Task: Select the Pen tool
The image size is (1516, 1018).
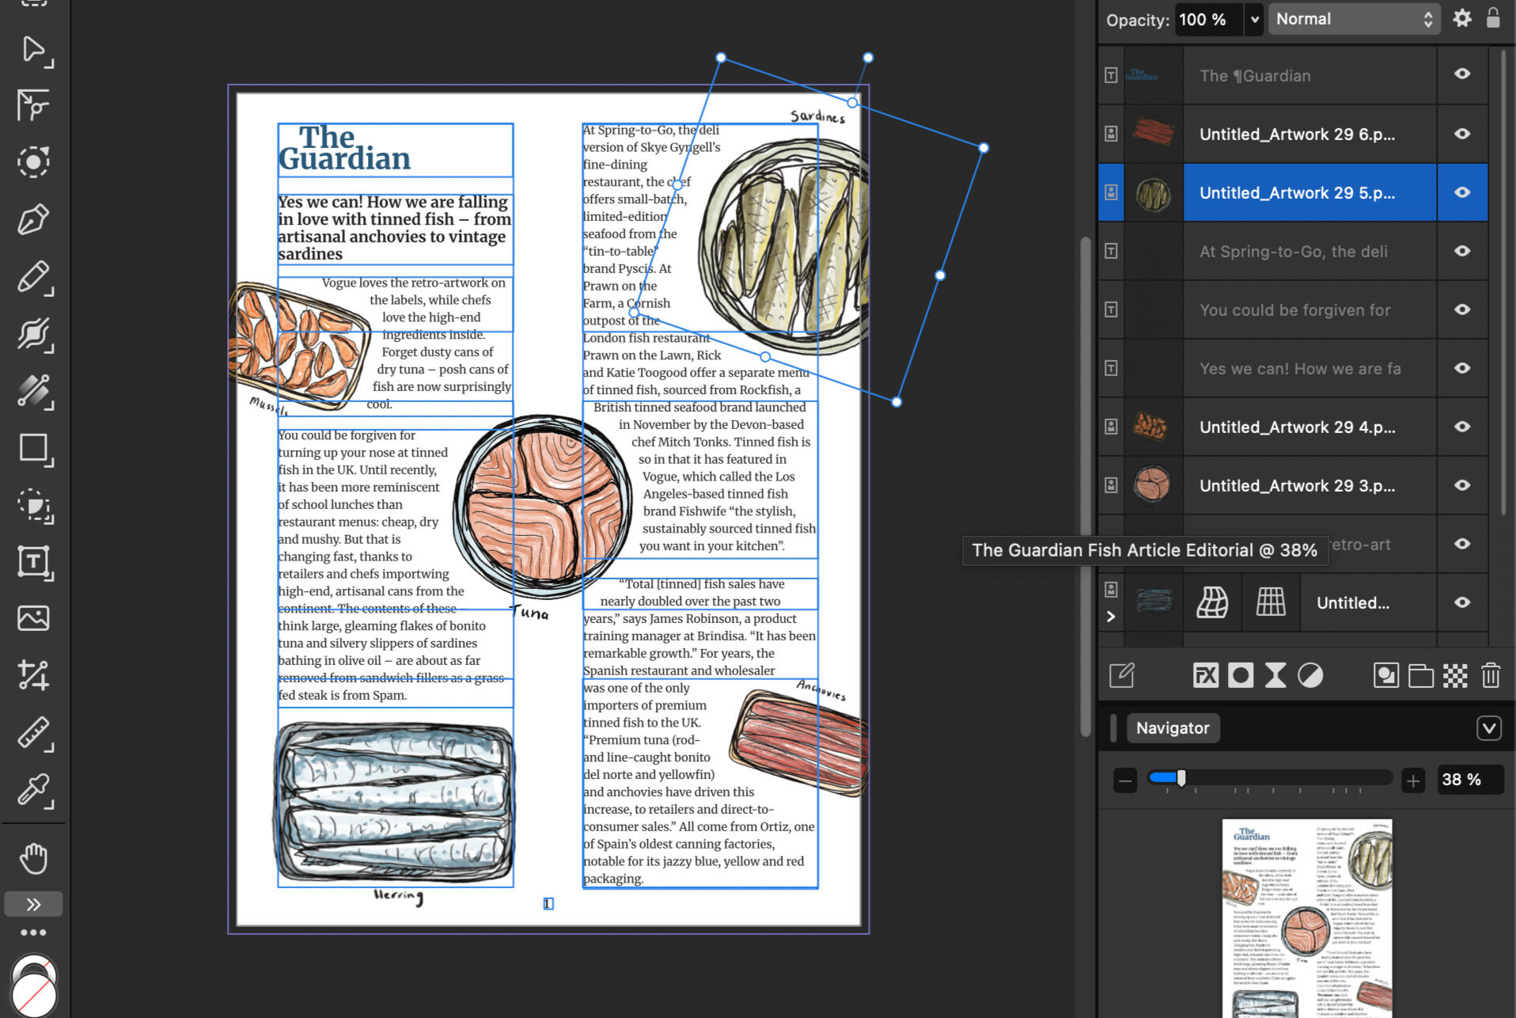Action: point(34,219)
